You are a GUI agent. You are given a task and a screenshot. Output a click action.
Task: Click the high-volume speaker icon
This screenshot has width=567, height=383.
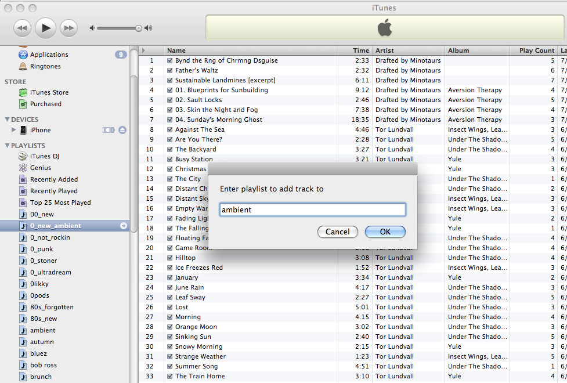(x=148, y=28)
